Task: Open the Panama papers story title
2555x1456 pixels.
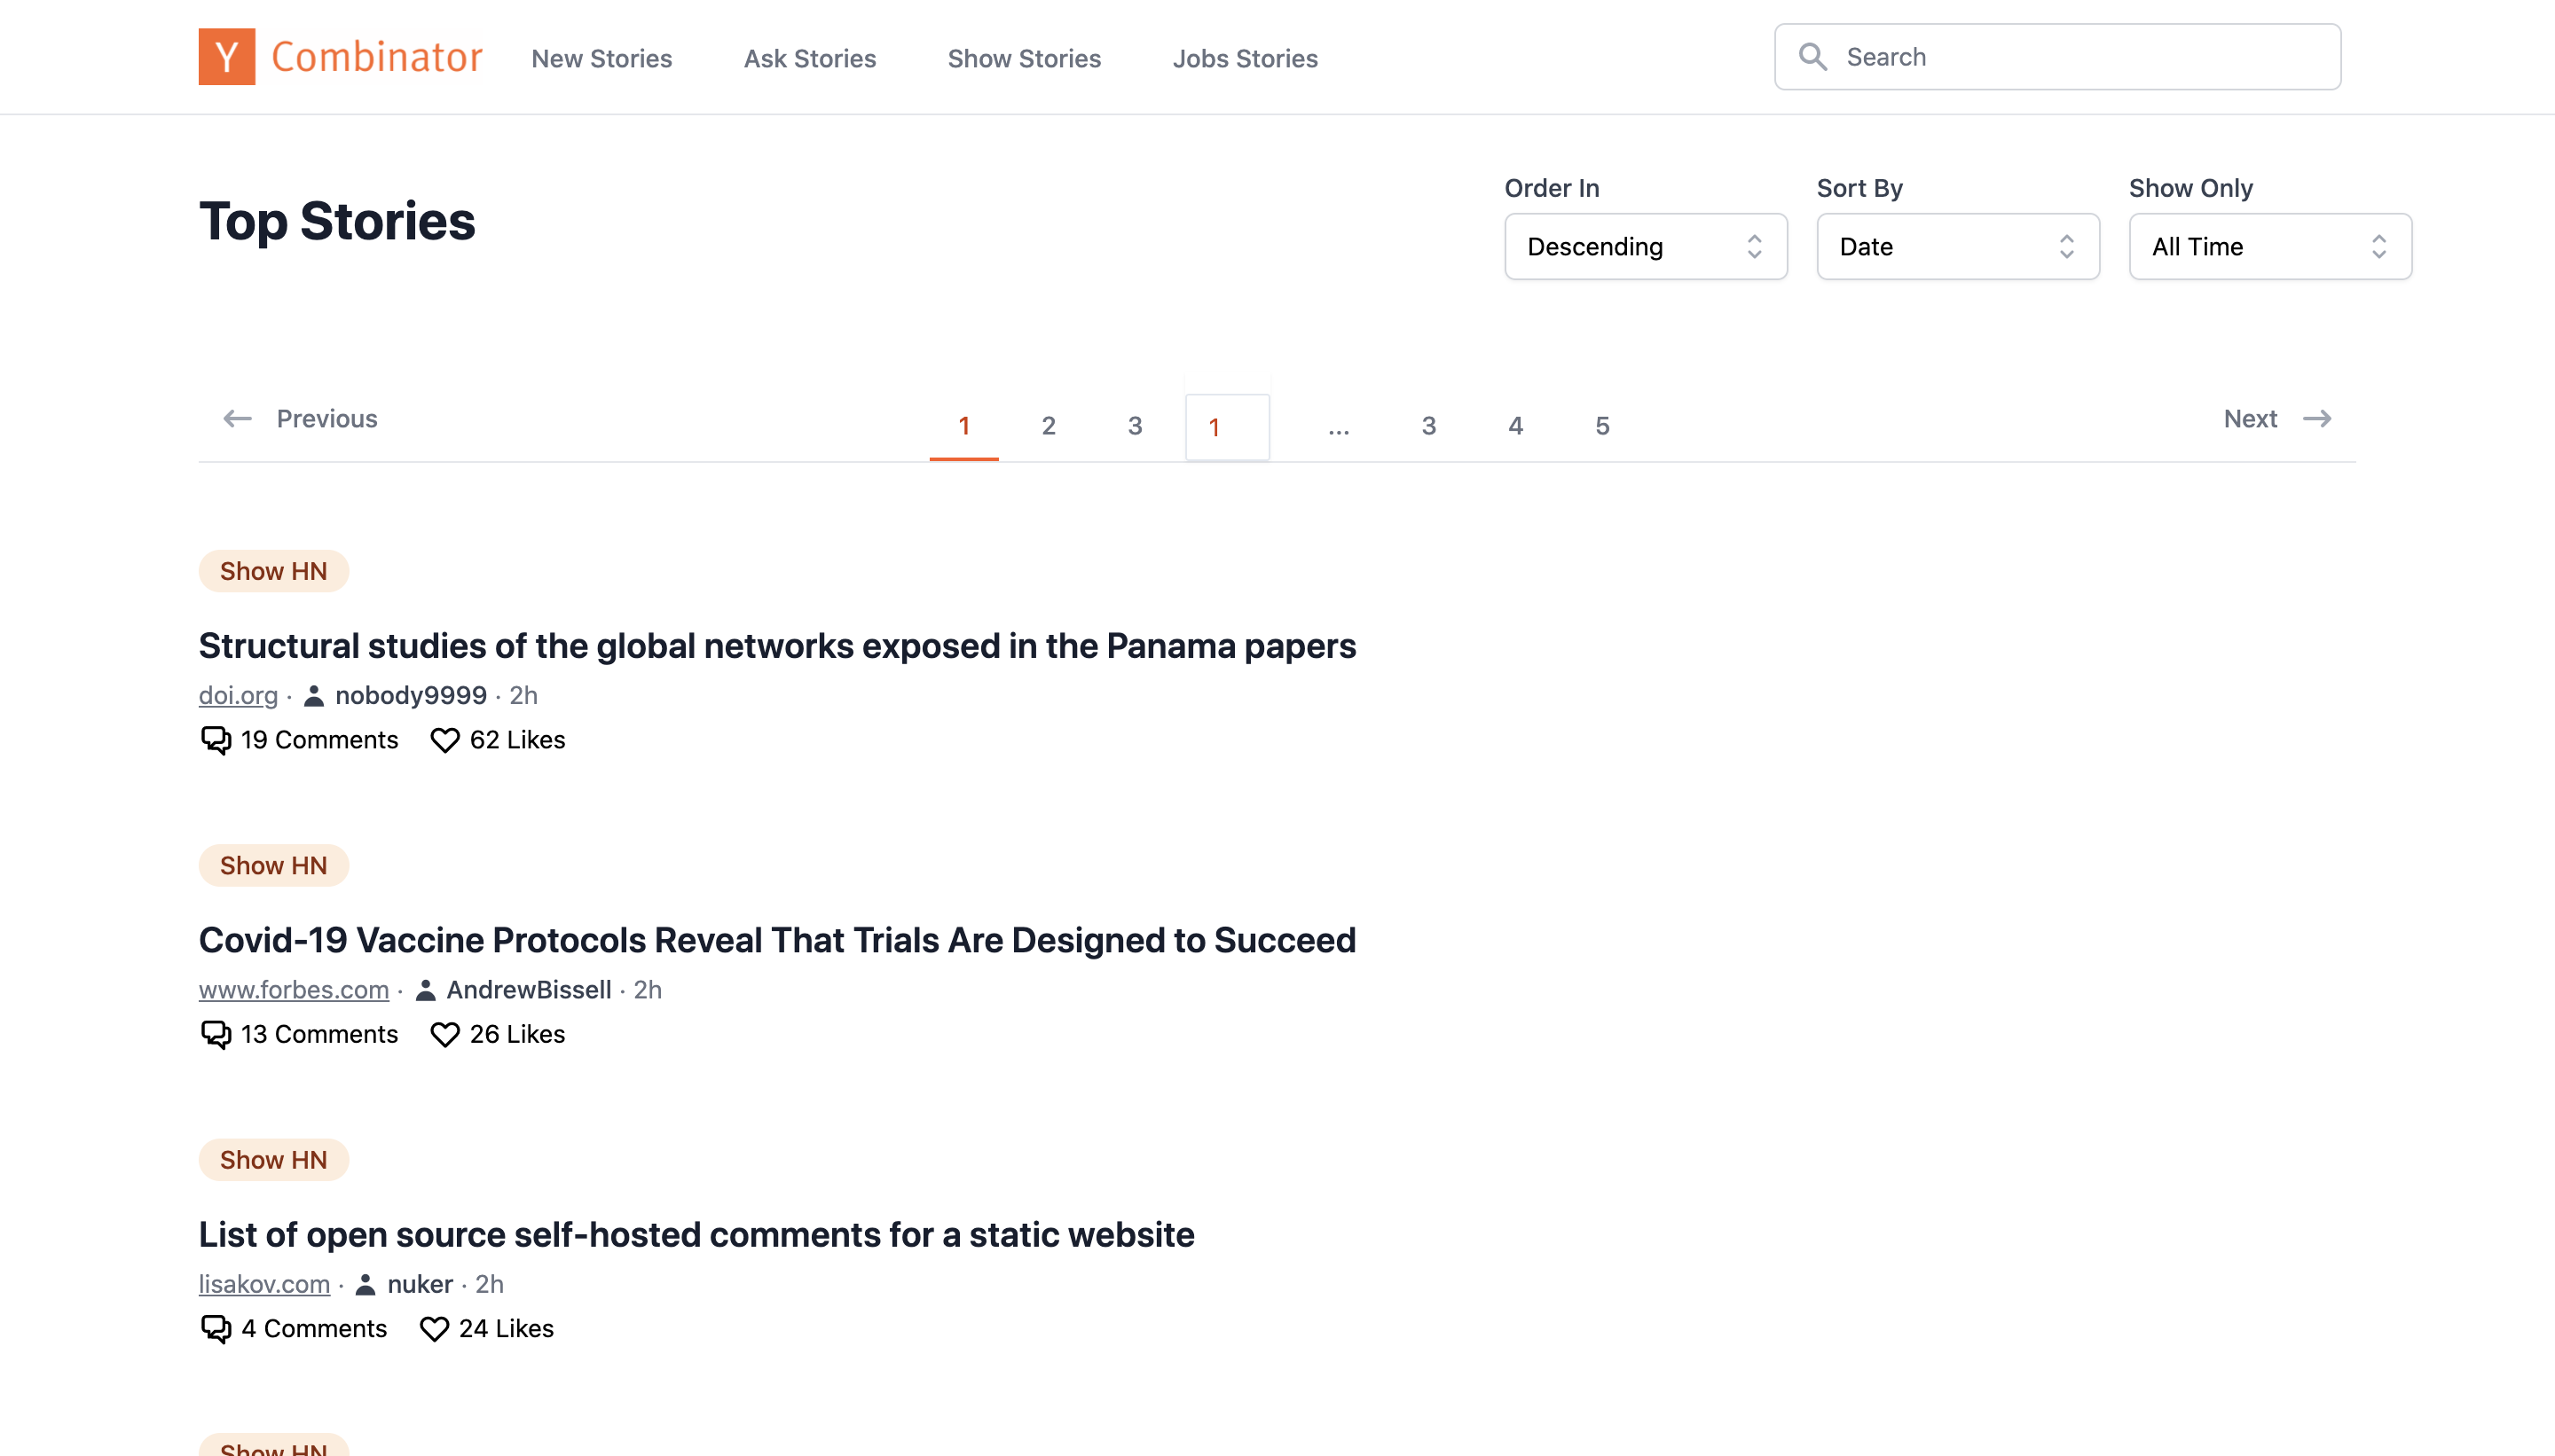Action: pyautogui.click(x=777, y=645)
